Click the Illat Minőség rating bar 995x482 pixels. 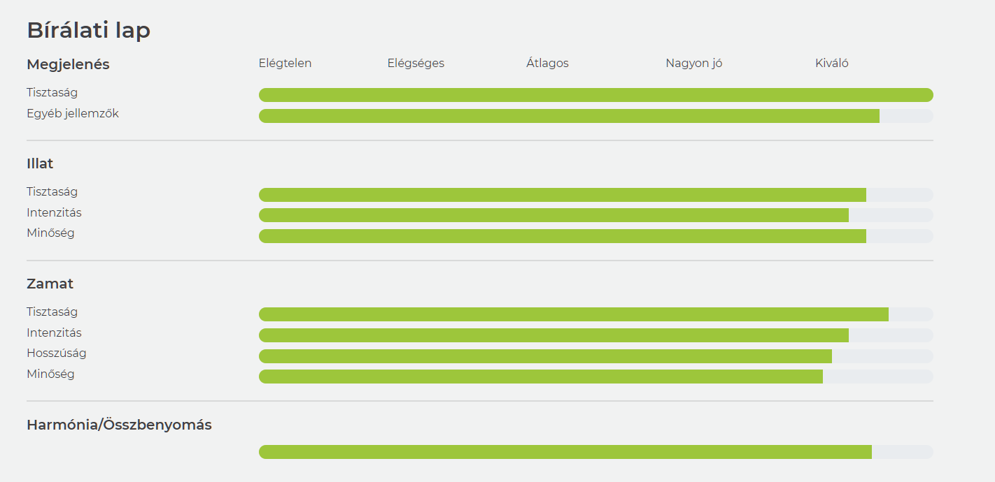coord(596,236)
